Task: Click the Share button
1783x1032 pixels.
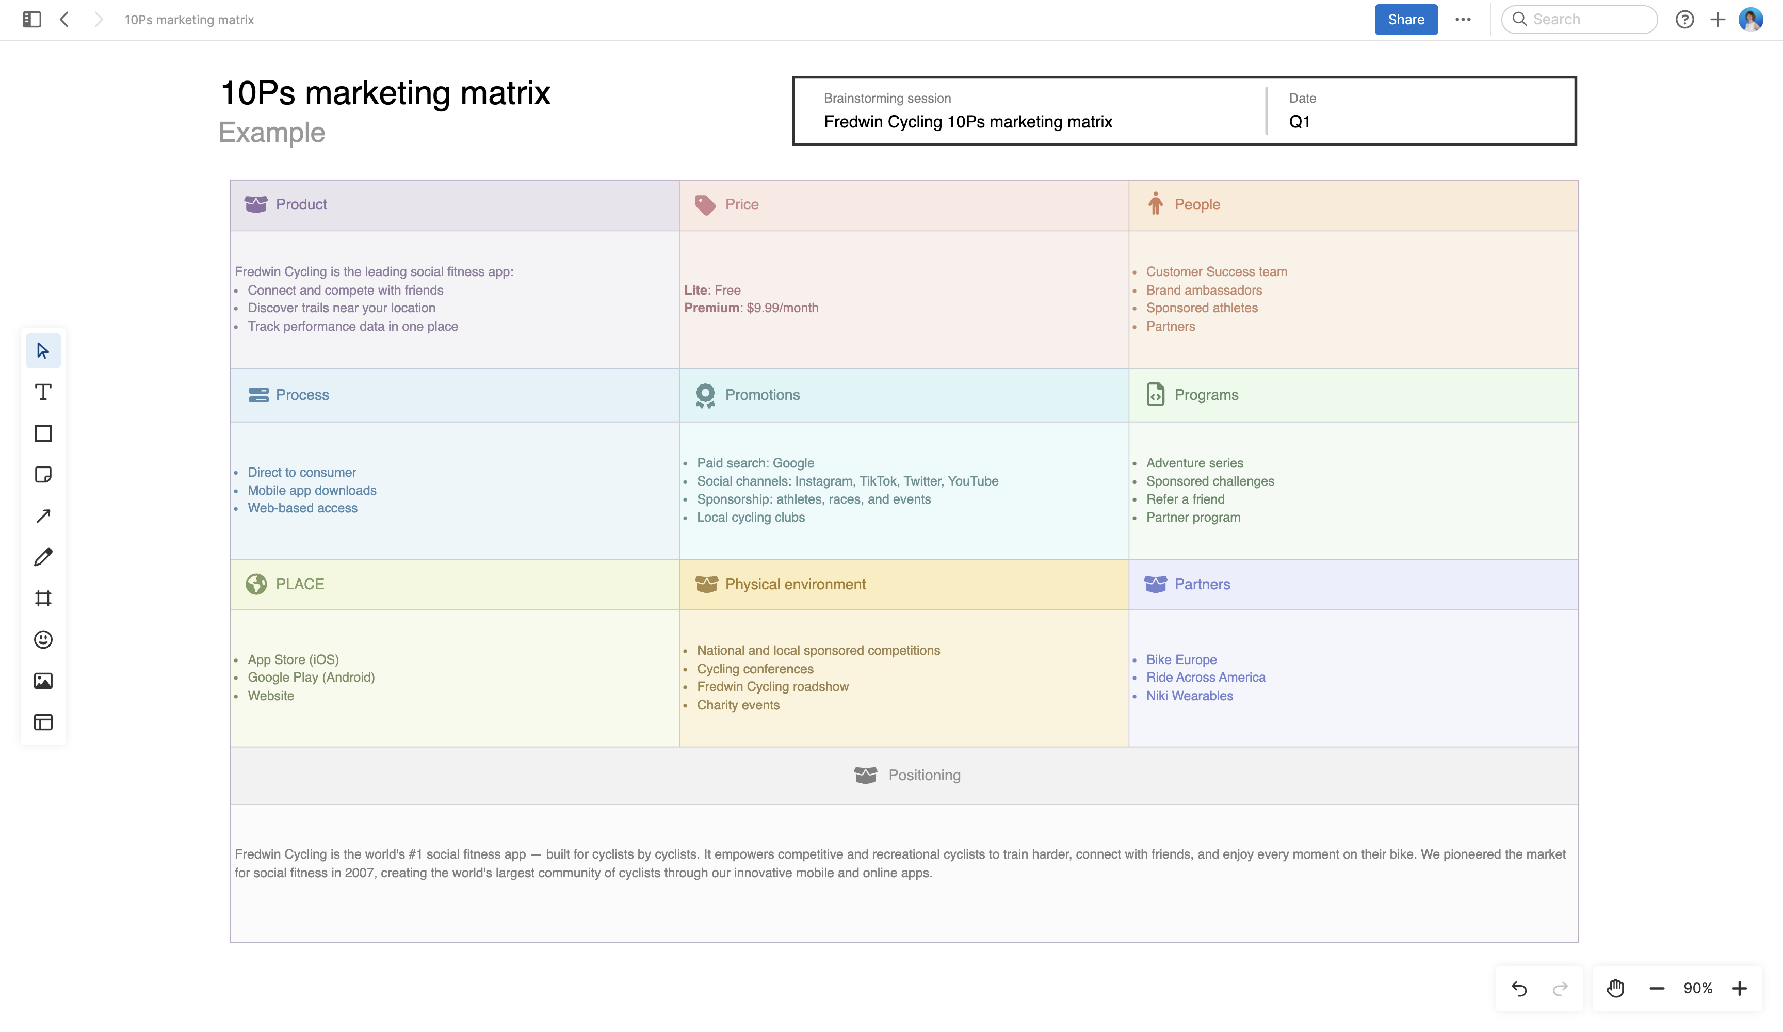Action: coord(1405,19)
